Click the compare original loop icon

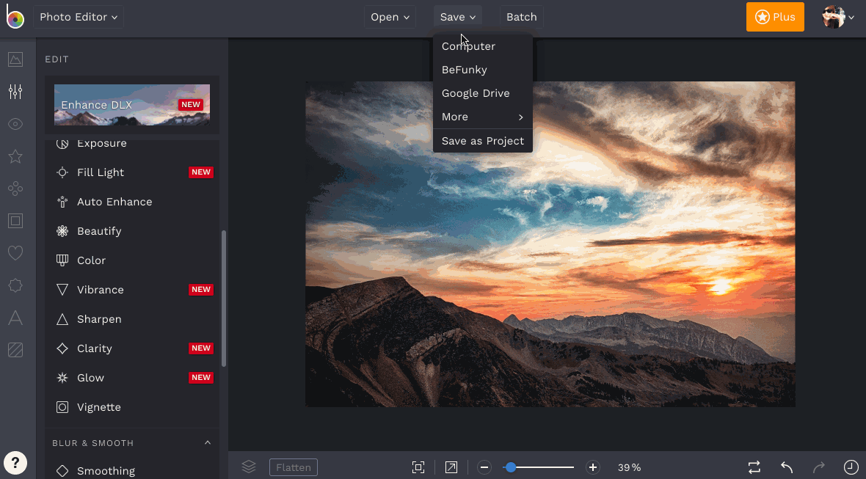click(x=754, y=467)
